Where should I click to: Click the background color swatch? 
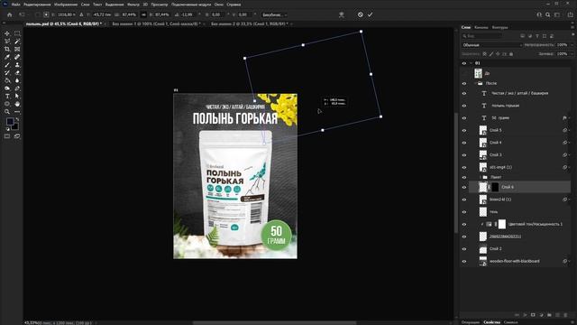click(15, 127)
